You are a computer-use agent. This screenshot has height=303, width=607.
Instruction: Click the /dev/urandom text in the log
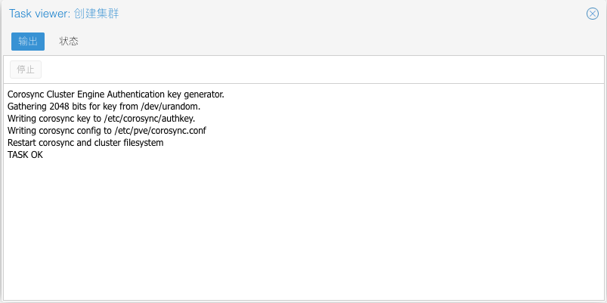[170, 107]
